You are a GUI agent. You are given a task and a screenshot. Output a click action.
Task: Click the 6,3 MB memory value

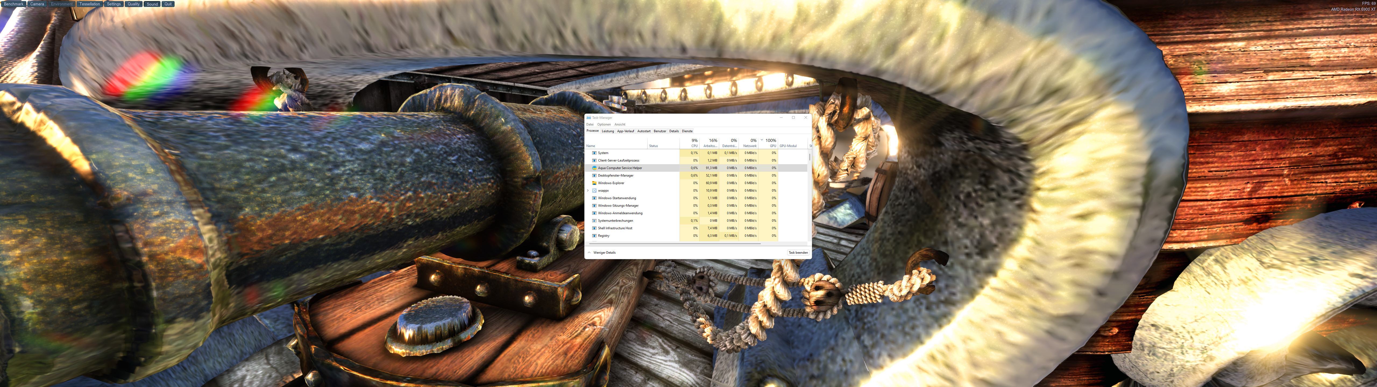(x=712, y=235)
